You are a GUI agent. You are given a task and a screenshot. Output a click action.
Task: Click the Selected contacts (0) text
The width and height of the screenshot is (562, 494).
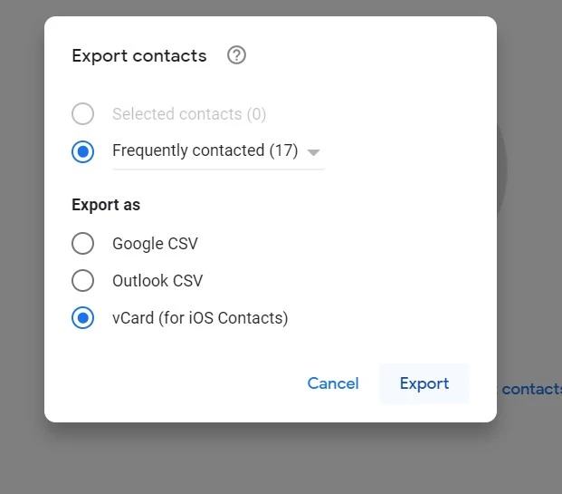(189, 114)
